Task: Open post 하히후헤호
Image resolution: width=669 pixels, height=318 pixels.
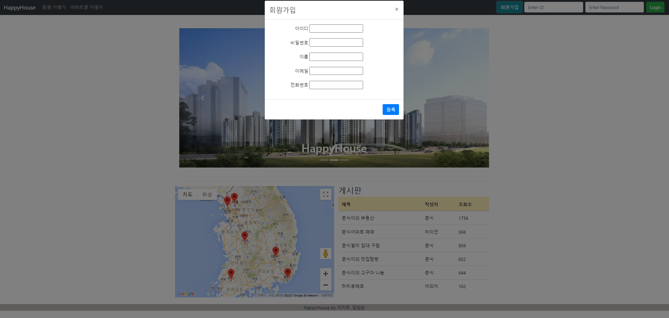Action: pyautogui.click(x=353, y=286)
